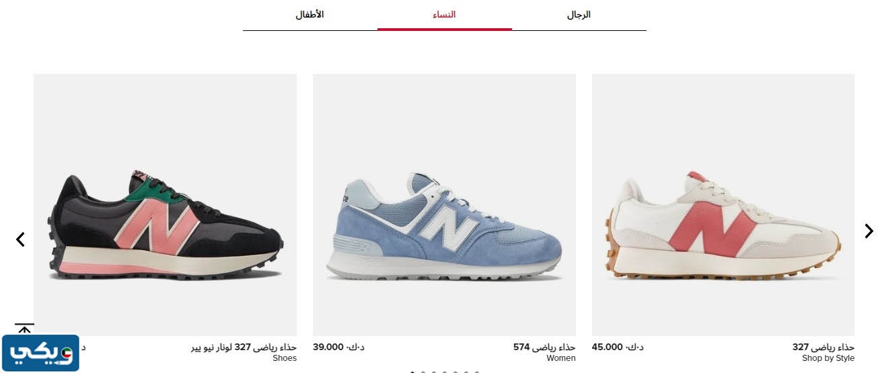Select the first carousel pagination dot
Screen dimensions: 878x373
click(412, 372)
